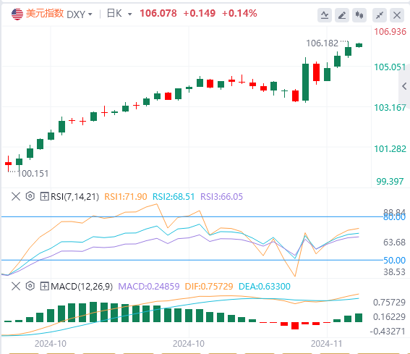Remove the MACD indicator panel
410x354 pixels.
tap(16, 286)
